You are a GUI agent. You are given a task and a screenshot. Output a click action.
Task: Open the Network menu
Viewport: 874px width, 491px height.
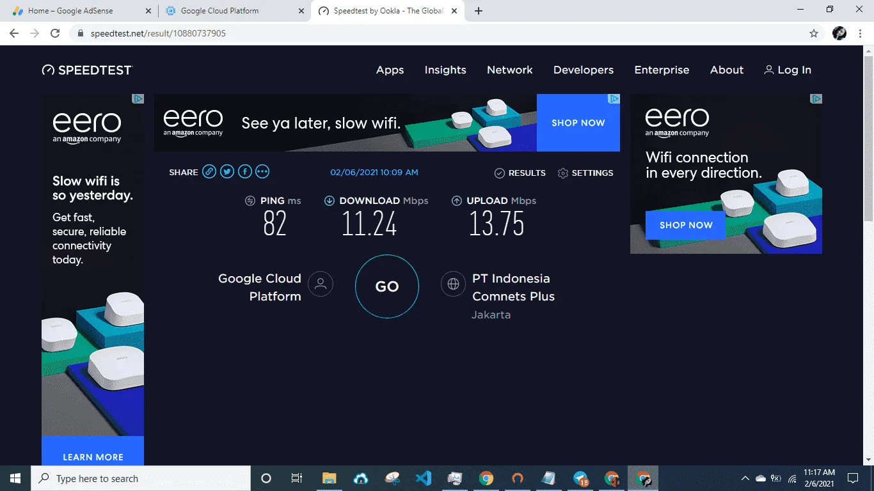[510, 70]
